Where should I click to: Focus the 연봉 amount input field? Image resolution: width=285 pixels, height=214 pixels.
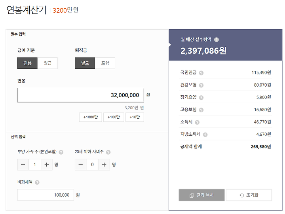click(x=80, y=95)
